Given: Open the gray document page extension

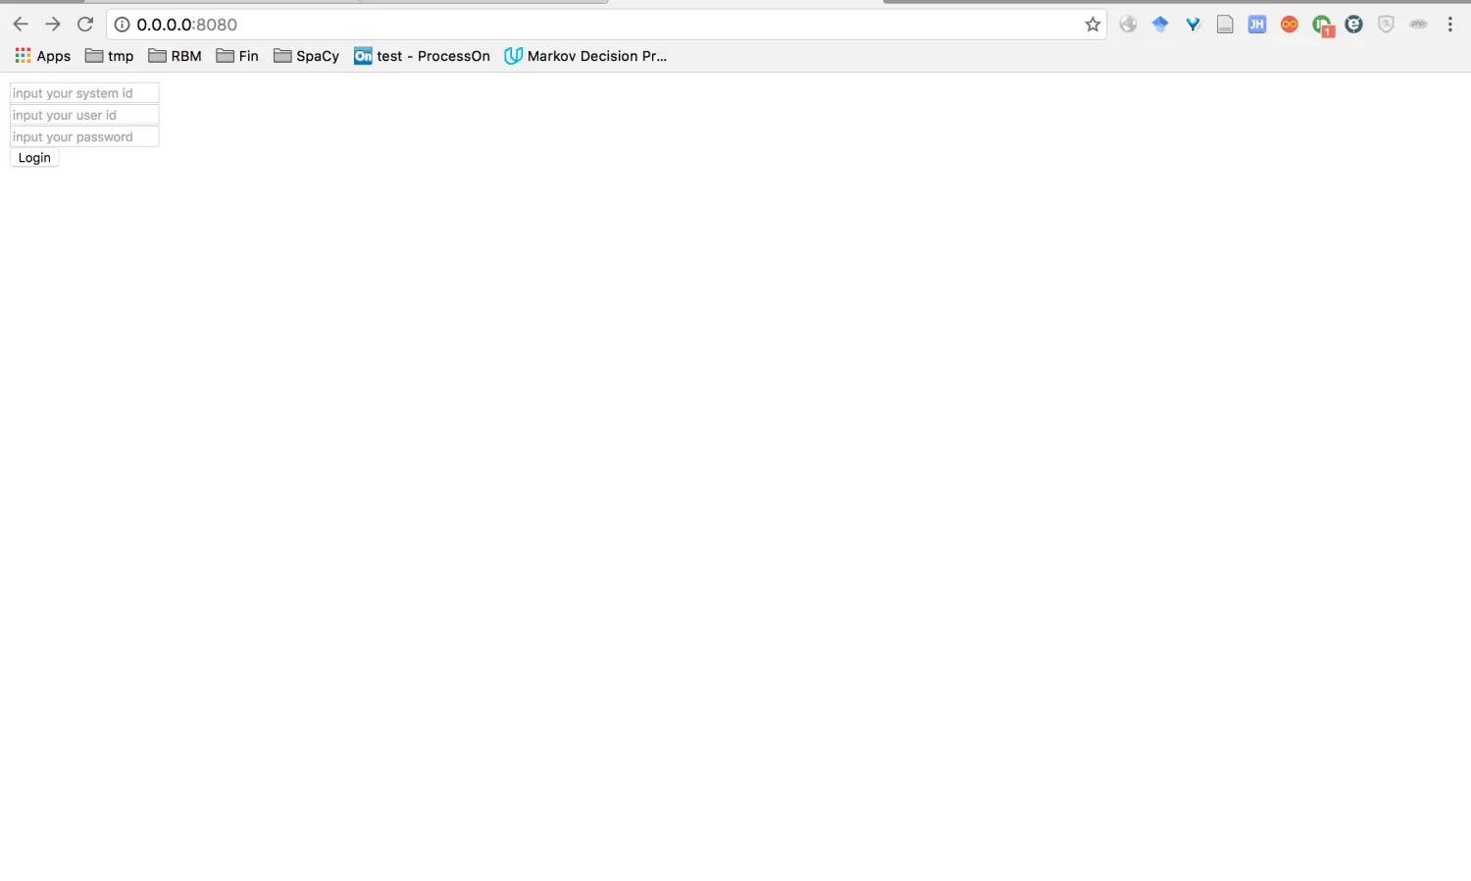Looking at the screenshot, I should [x=1225, y=25].
